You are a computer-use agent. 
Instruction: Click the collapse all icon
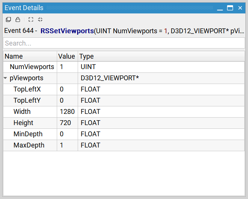40,19
